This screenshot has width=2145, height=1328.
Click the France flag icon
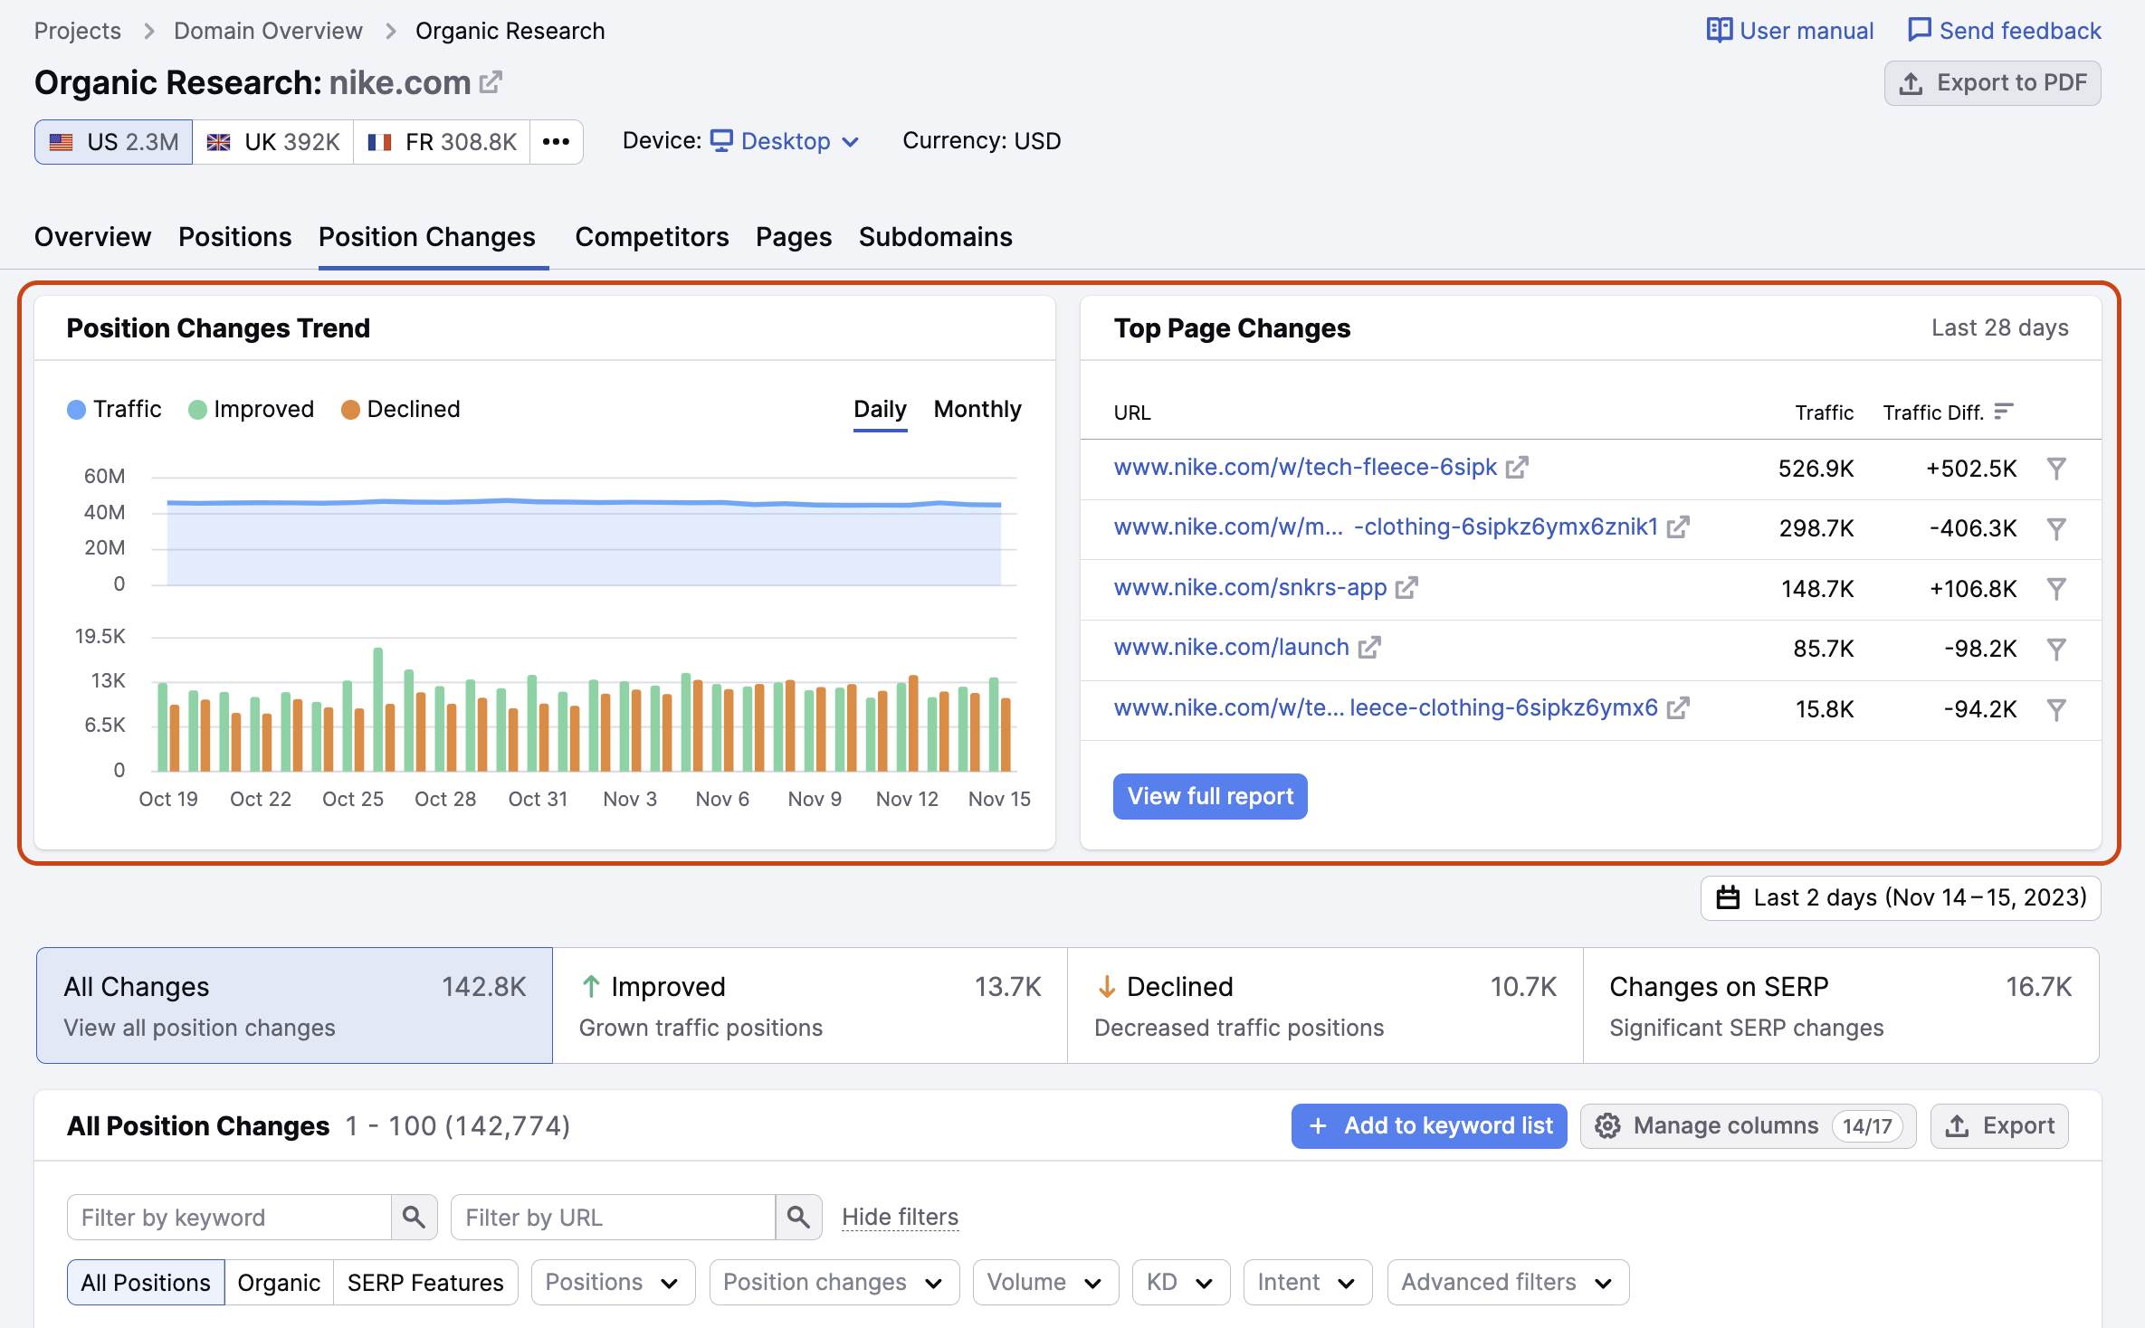click(x=380, y=142)
